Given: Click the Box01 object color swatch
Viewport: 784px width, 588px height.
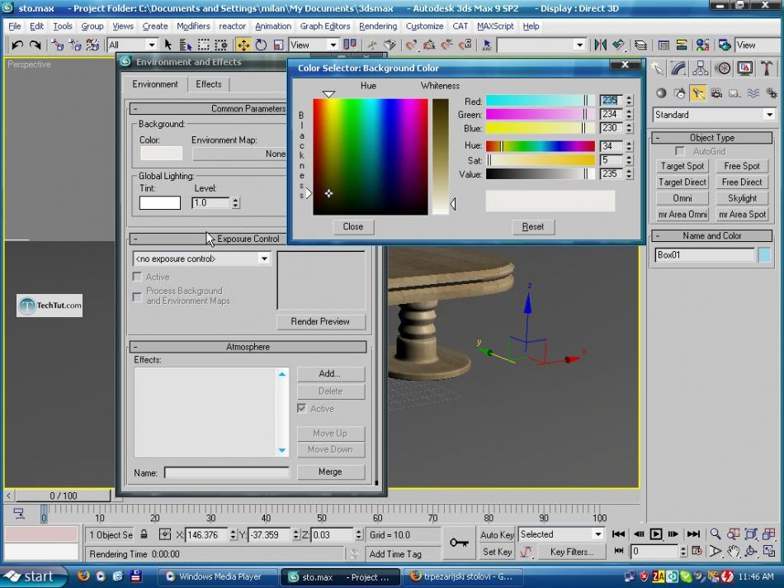Looking at the screenshot, I should tap(764, 254).
